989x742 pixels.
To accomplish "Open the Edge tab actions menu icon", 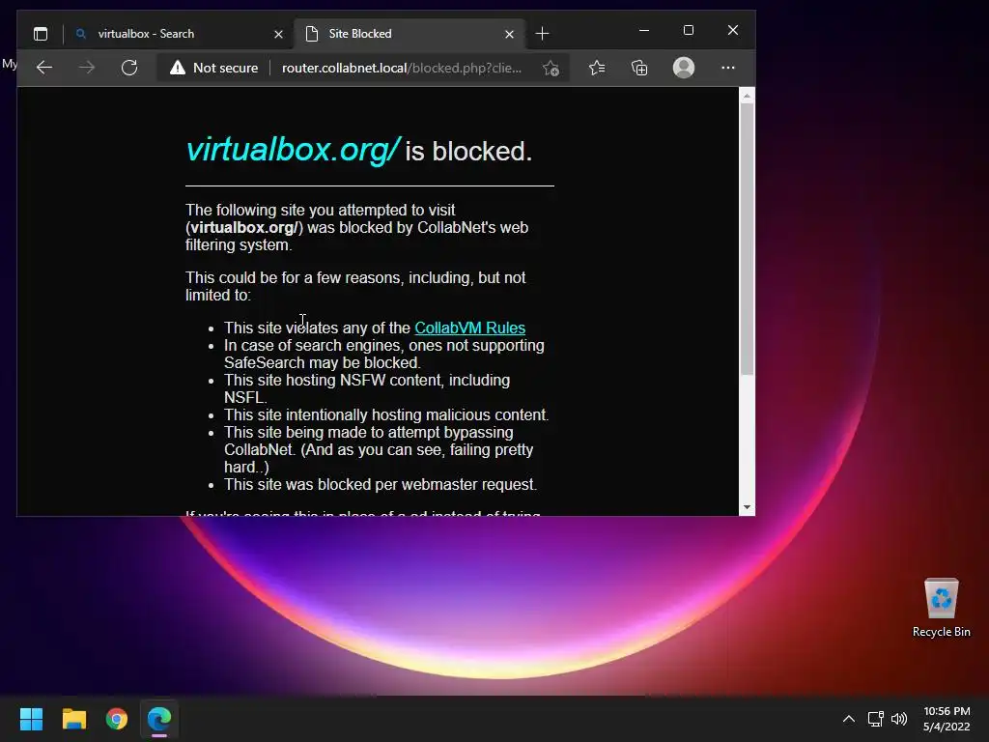I will [41, 34].
